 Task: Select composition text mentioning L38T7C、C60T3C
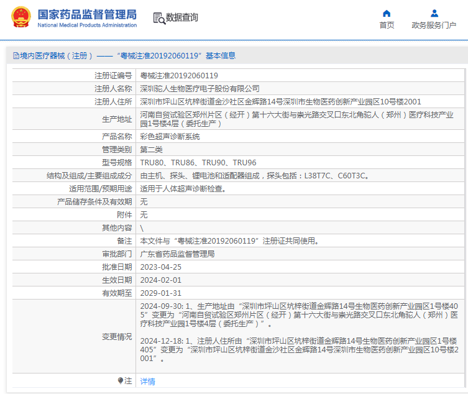(255, 176)
